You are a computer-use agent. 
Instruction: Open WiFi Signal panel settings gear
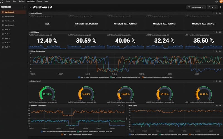click(217, 106)
